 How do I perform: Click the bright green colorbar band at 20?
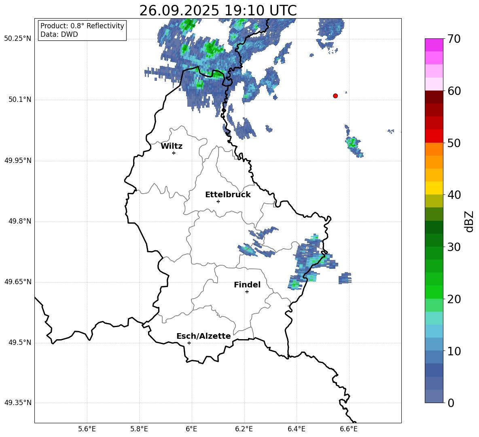[x=434, y=292]
